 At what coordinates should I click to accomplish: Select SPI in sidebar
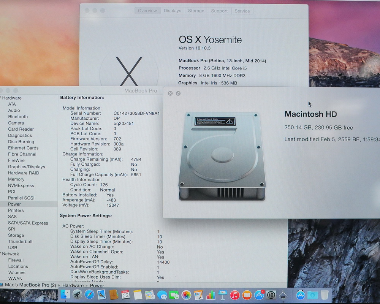click(x=11, y=229)
